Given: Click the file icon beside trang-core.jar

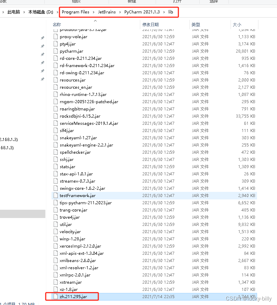Looking at the screenshot, I should 56,210.
